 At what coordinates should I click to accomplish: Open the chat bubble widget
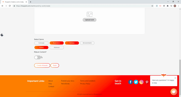[174, 92]
